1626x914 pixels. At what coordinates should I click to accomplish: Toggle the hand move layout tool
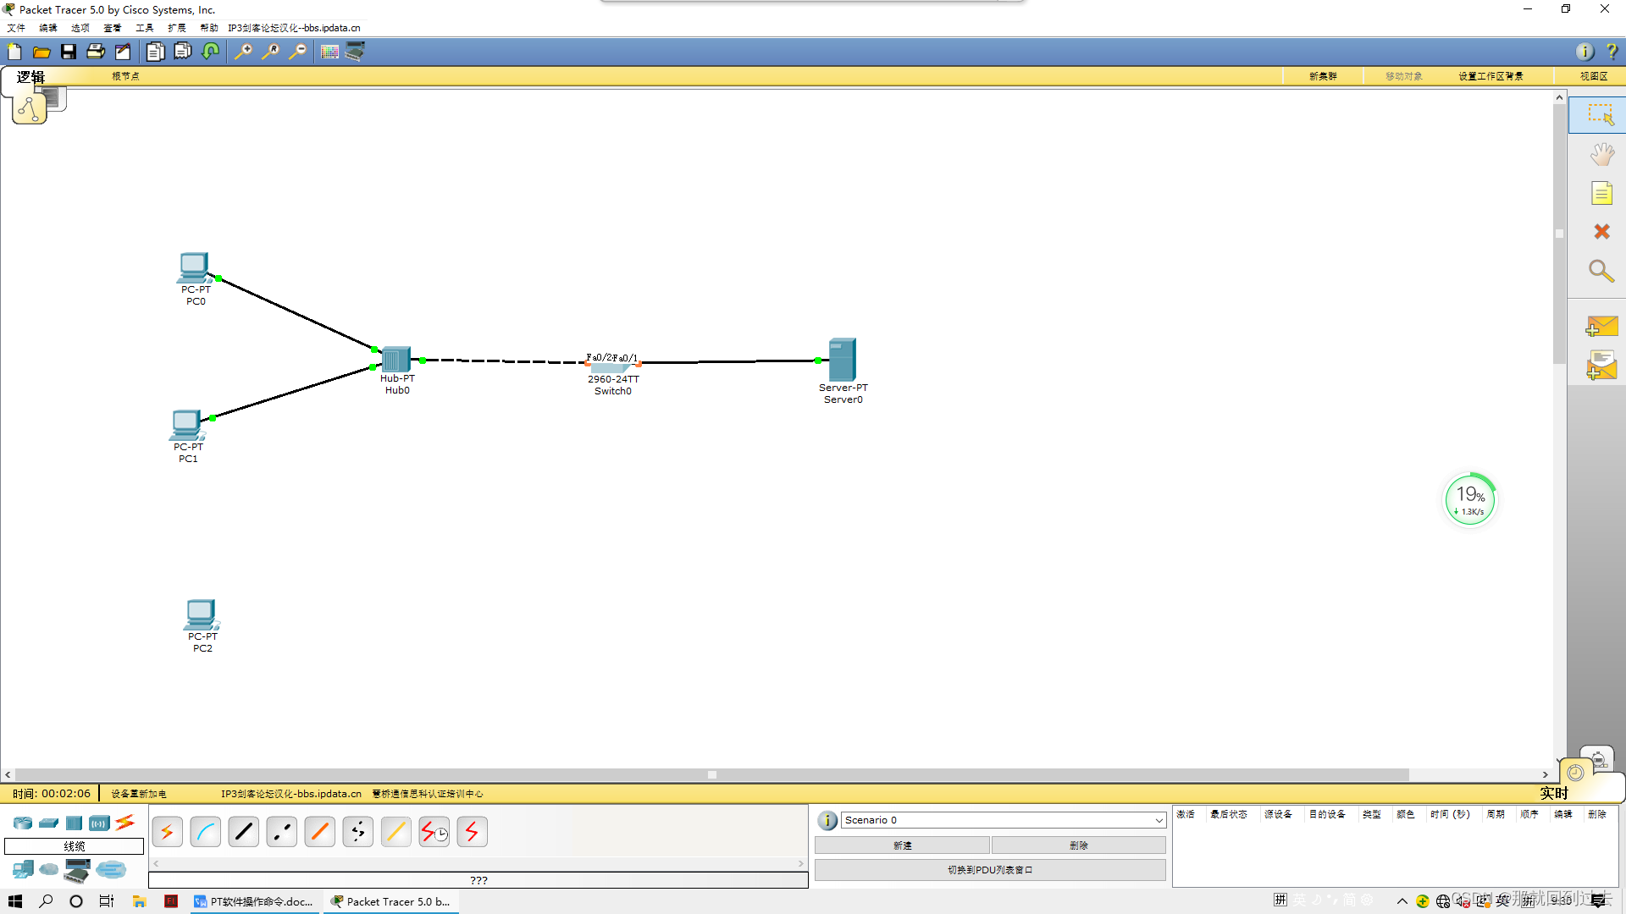pos(1601,155)
